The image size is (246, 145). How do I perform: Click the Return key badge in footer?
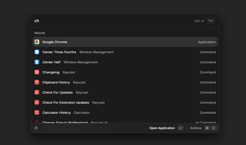(180, 128)
